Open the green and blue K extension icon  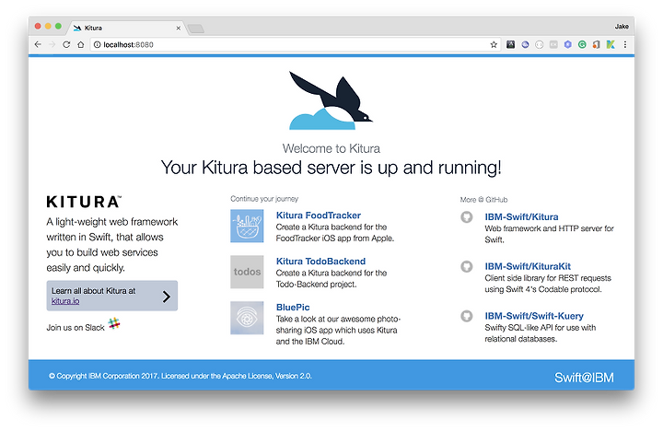click(x=611, y=44)
